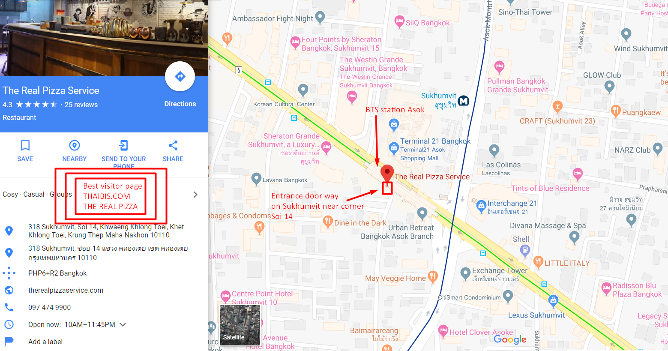Switch to Satellite view thumbnail
The height and width of the screenshot is (351, 668).
pos(240,325)
